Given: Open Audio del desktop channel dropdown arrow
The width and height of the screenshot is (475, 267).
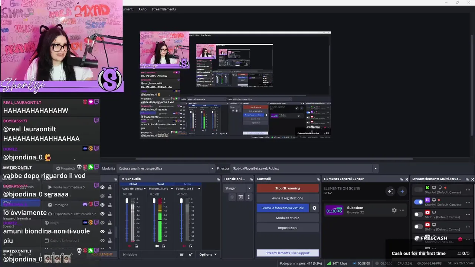Looking at the screenshot, I should pyautogui.click(x=144, y=189).
